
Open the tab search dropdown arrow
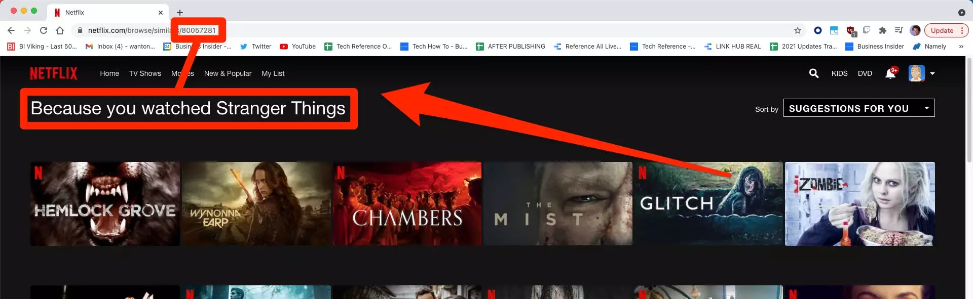961,13
